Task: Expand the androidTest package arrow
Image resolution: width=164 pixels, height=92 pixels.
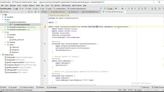Action: click(x=5, y=27)
